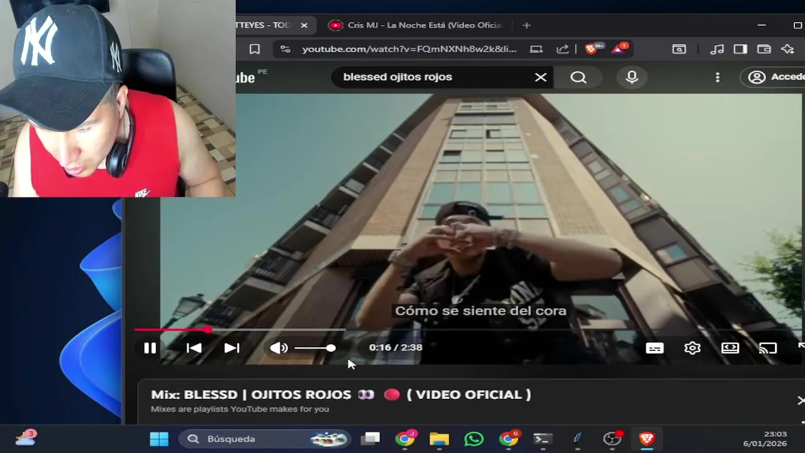Click the 0:16 / 2:38 time display
Viewport: 805px width, 453px height.
click(396, 347)
